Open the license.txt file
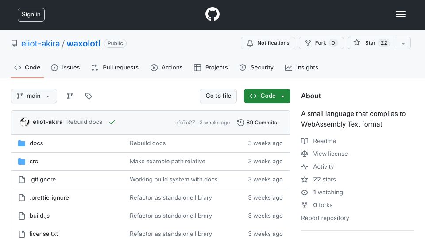 tap(44, 234)
